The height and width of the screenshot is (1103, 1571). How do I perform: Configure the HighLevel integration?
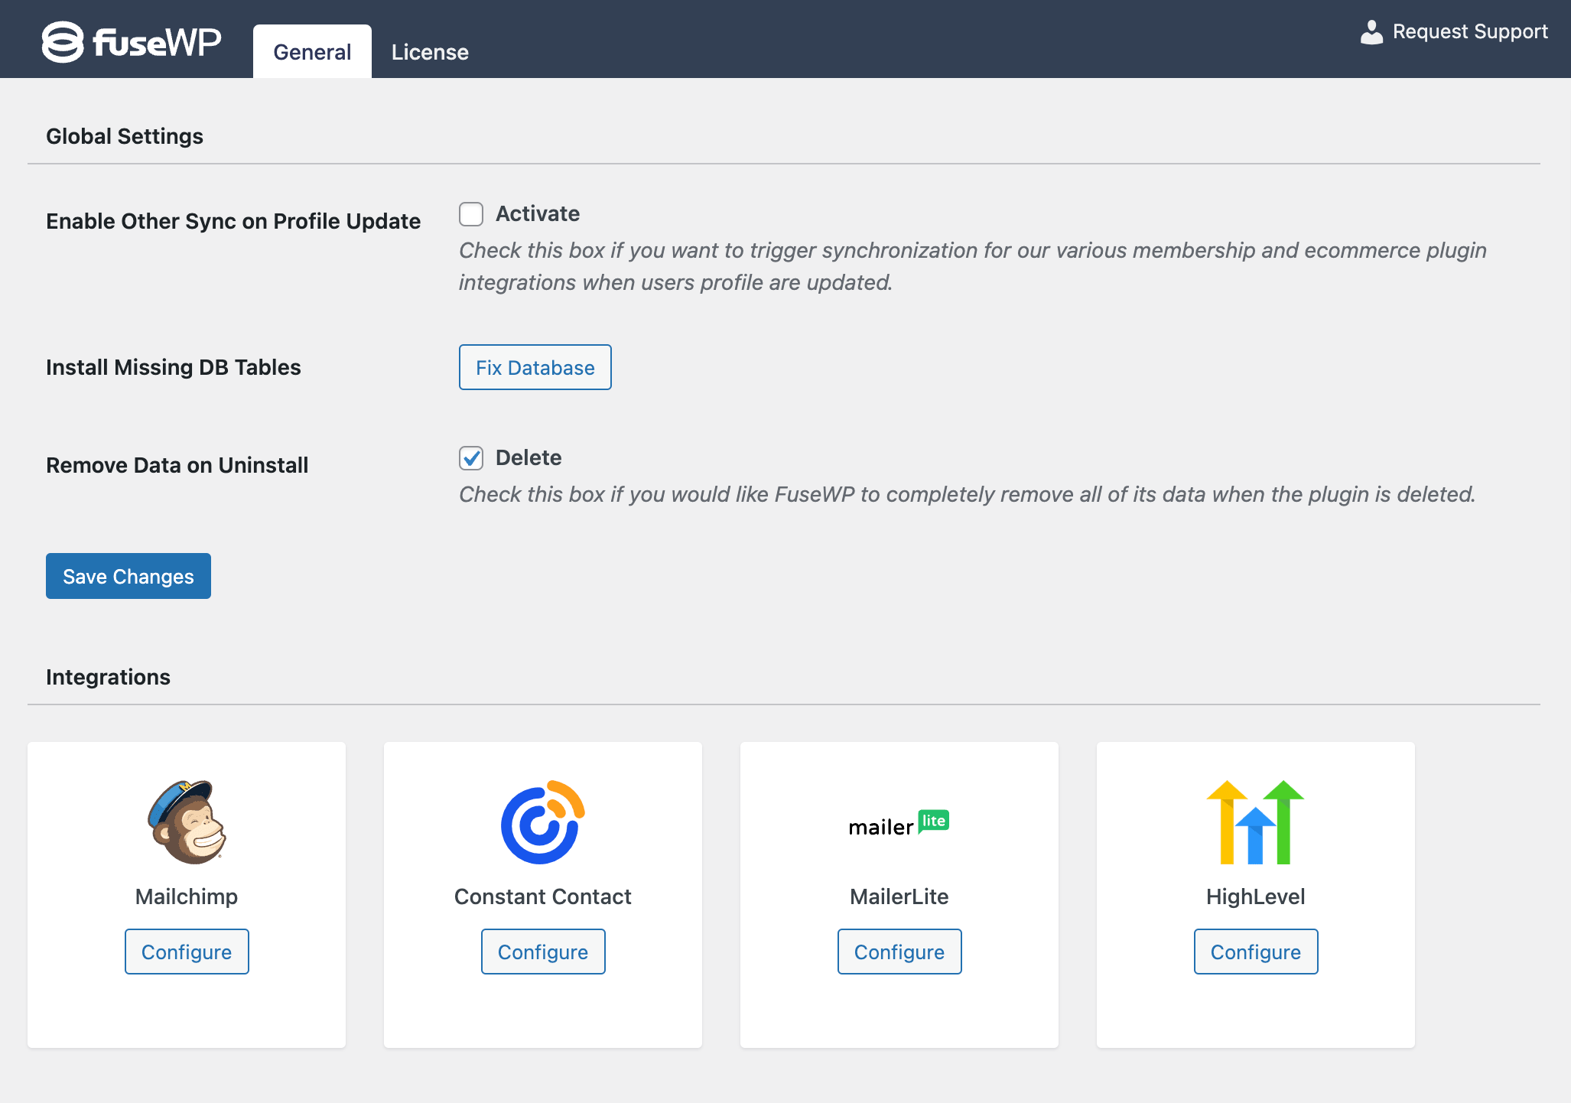click(x=1254, y=952)
